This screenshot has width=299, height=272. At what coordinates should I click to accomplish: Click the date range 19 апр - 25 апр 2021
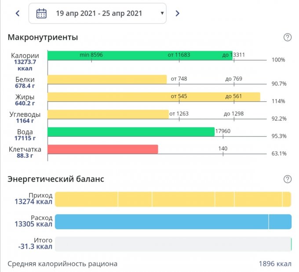(x=99, y=13)
